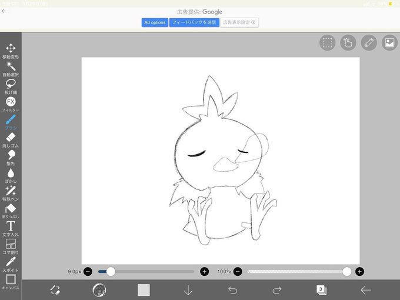
Task: Increase brush thickness with plus button
Action: [x=204, y=271]
